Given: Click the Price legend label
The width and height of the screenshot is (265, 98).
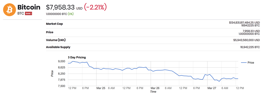Looking at the screenshot, I should 251,63.
